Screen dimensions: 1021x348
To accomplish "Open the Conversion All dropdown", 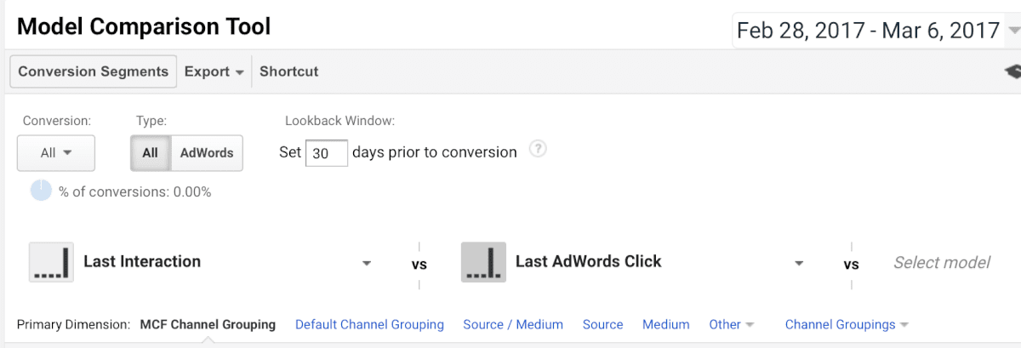I will (56, 153).
